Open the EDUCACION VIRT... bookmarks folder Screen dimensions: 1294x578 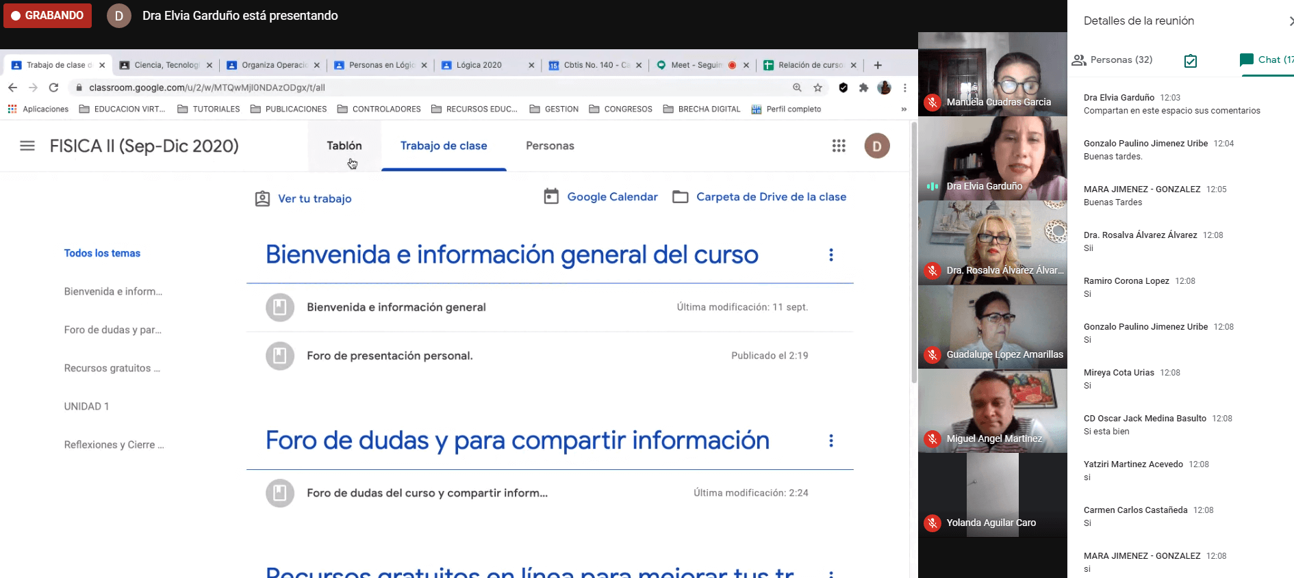[123, 109]
